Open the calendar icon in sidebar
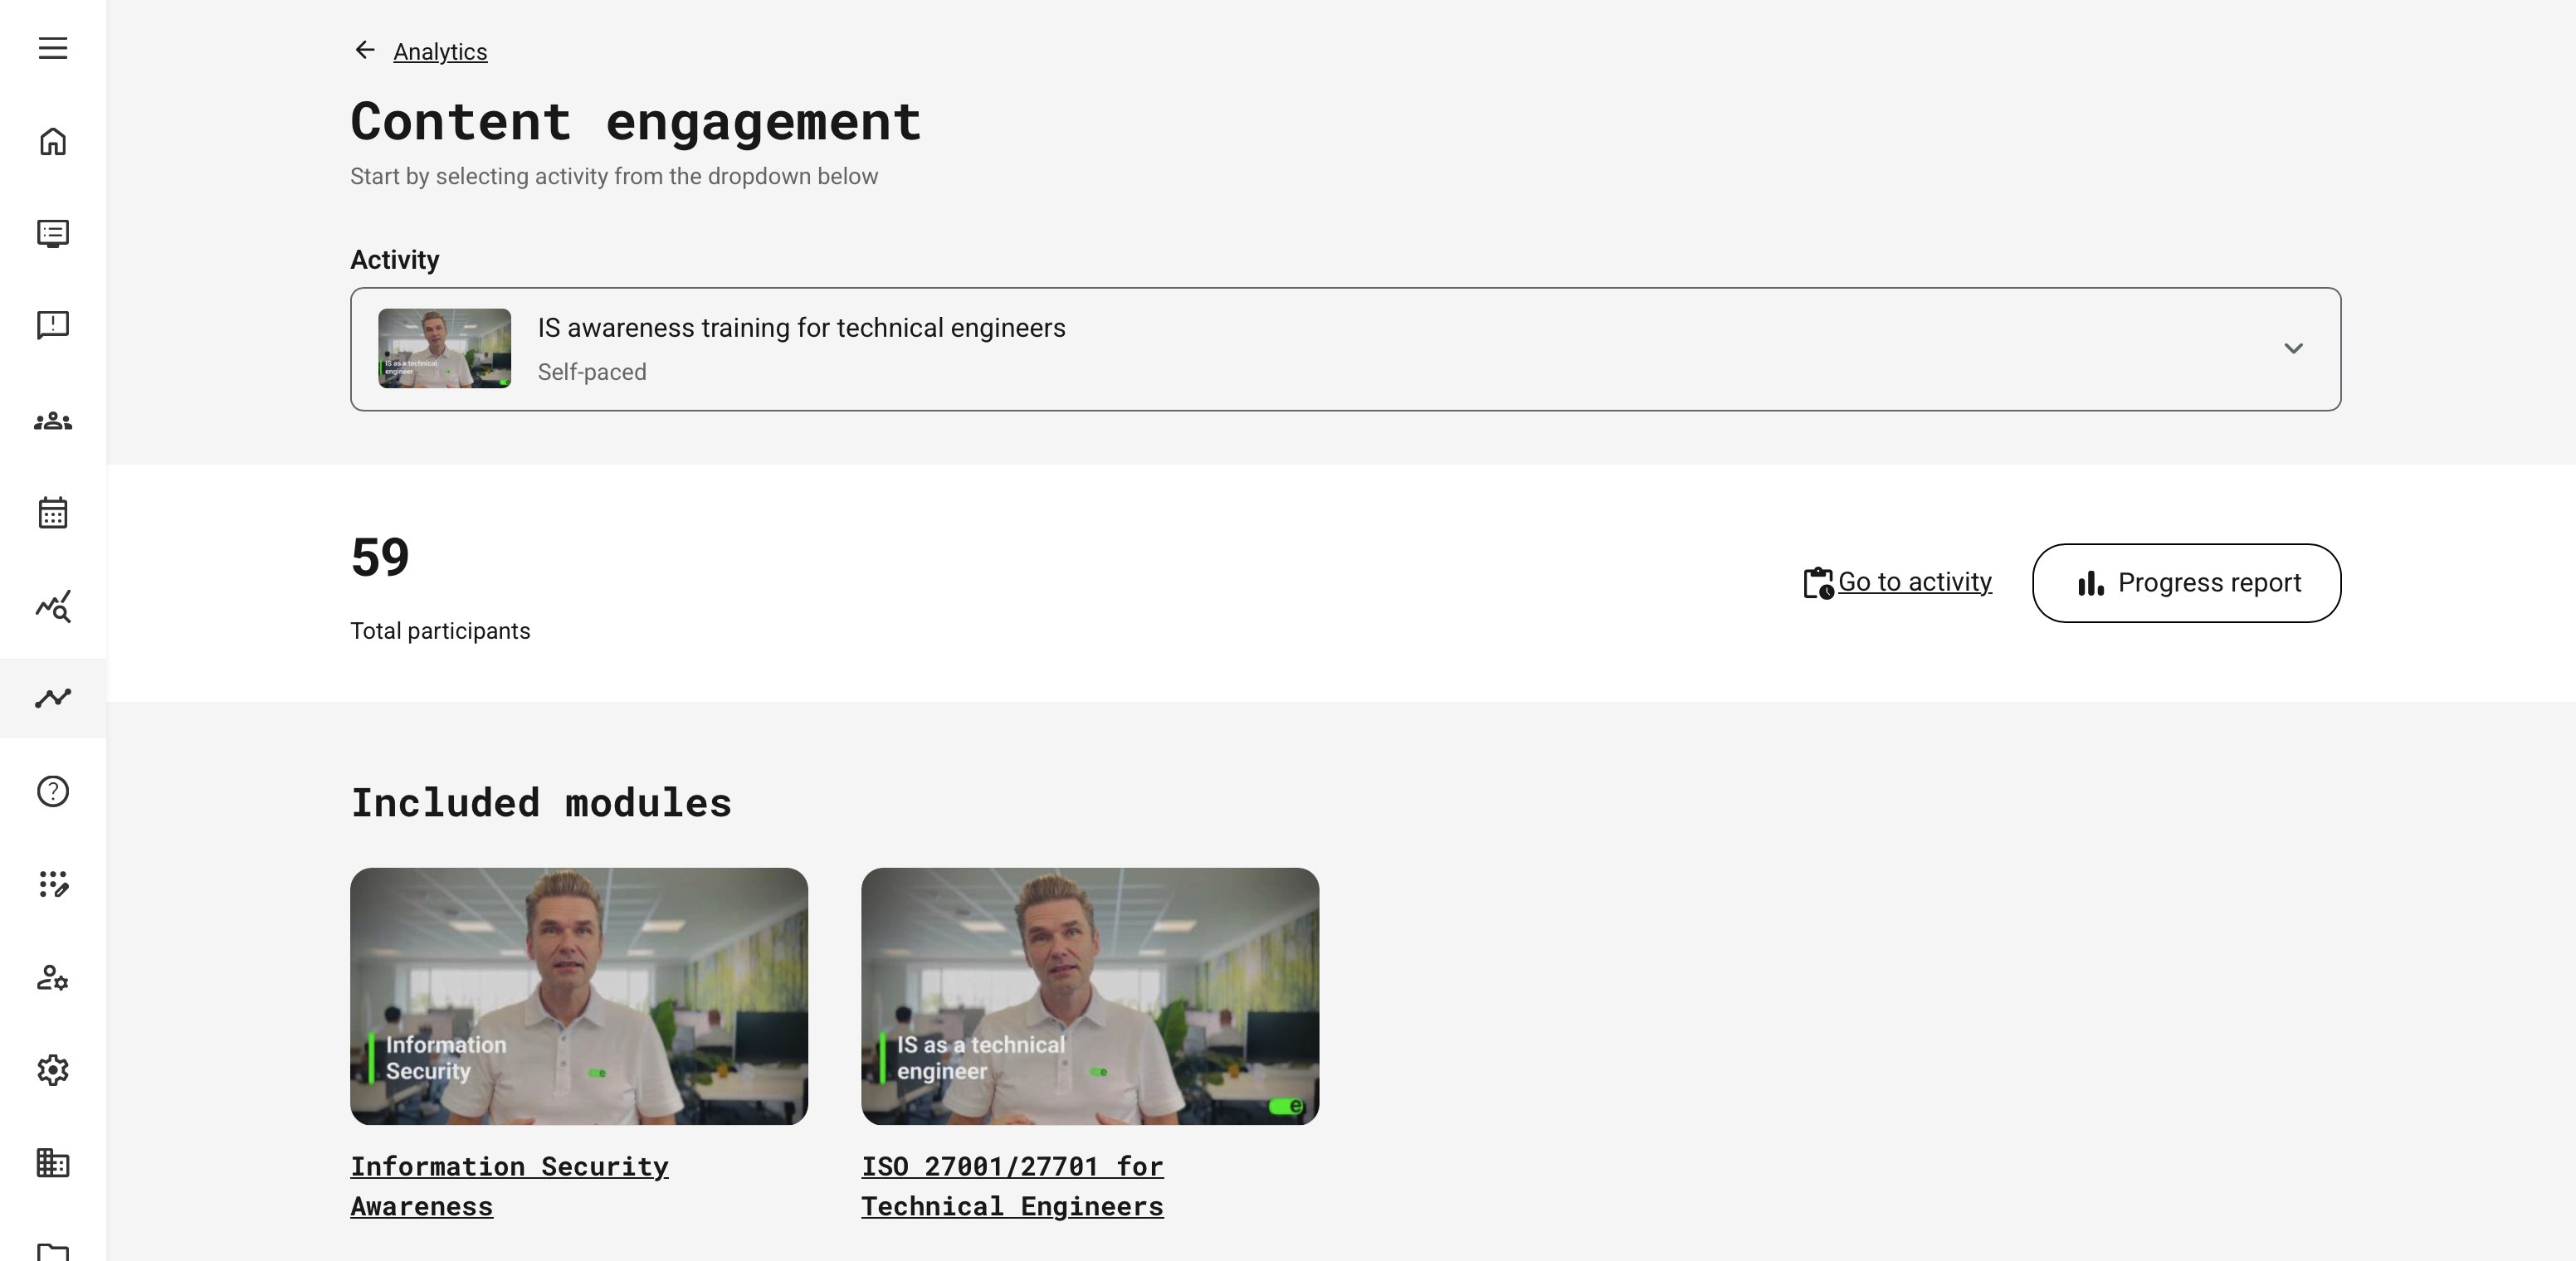Viewport: 2576px width, 1261px height. (53, 513)
